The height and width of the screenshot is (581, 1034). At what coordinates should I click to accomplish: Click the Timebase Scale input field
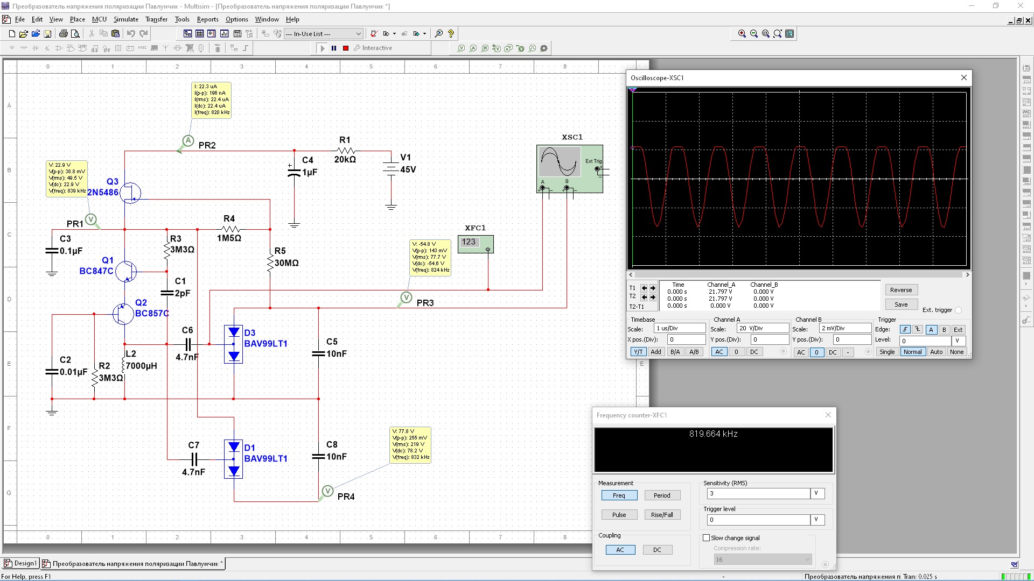tap(679, 328)
